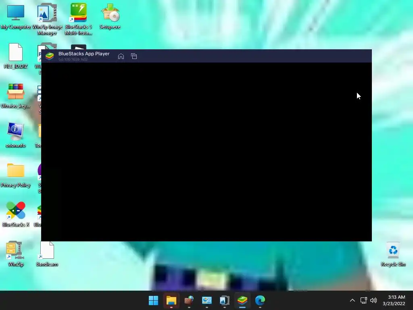This screenshot has height=310, width=413.
Task: Launch the BlueStacks X shortcut
Action: click(x=16, y=214)
